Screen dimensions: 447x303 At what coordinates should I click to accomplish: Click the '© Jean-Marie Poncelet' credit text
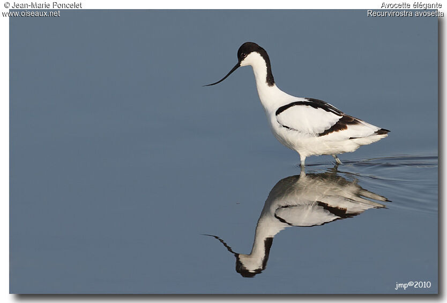[43, 5]
